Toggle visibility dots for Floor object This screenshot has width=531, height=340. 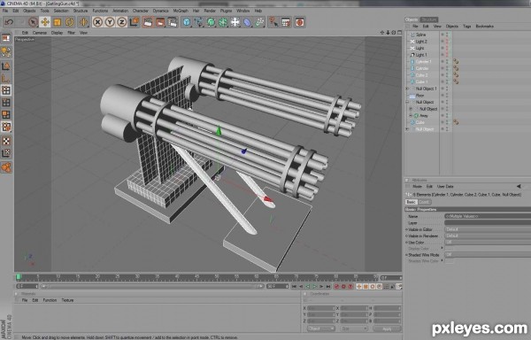tap(447, 96)
